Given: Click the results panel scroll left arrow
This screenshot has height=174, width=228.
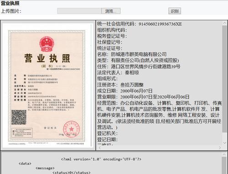Looking at the screenshot, I should (100, 148).
